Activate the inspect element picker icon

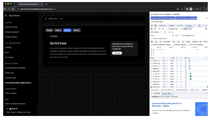coord(152,26)
